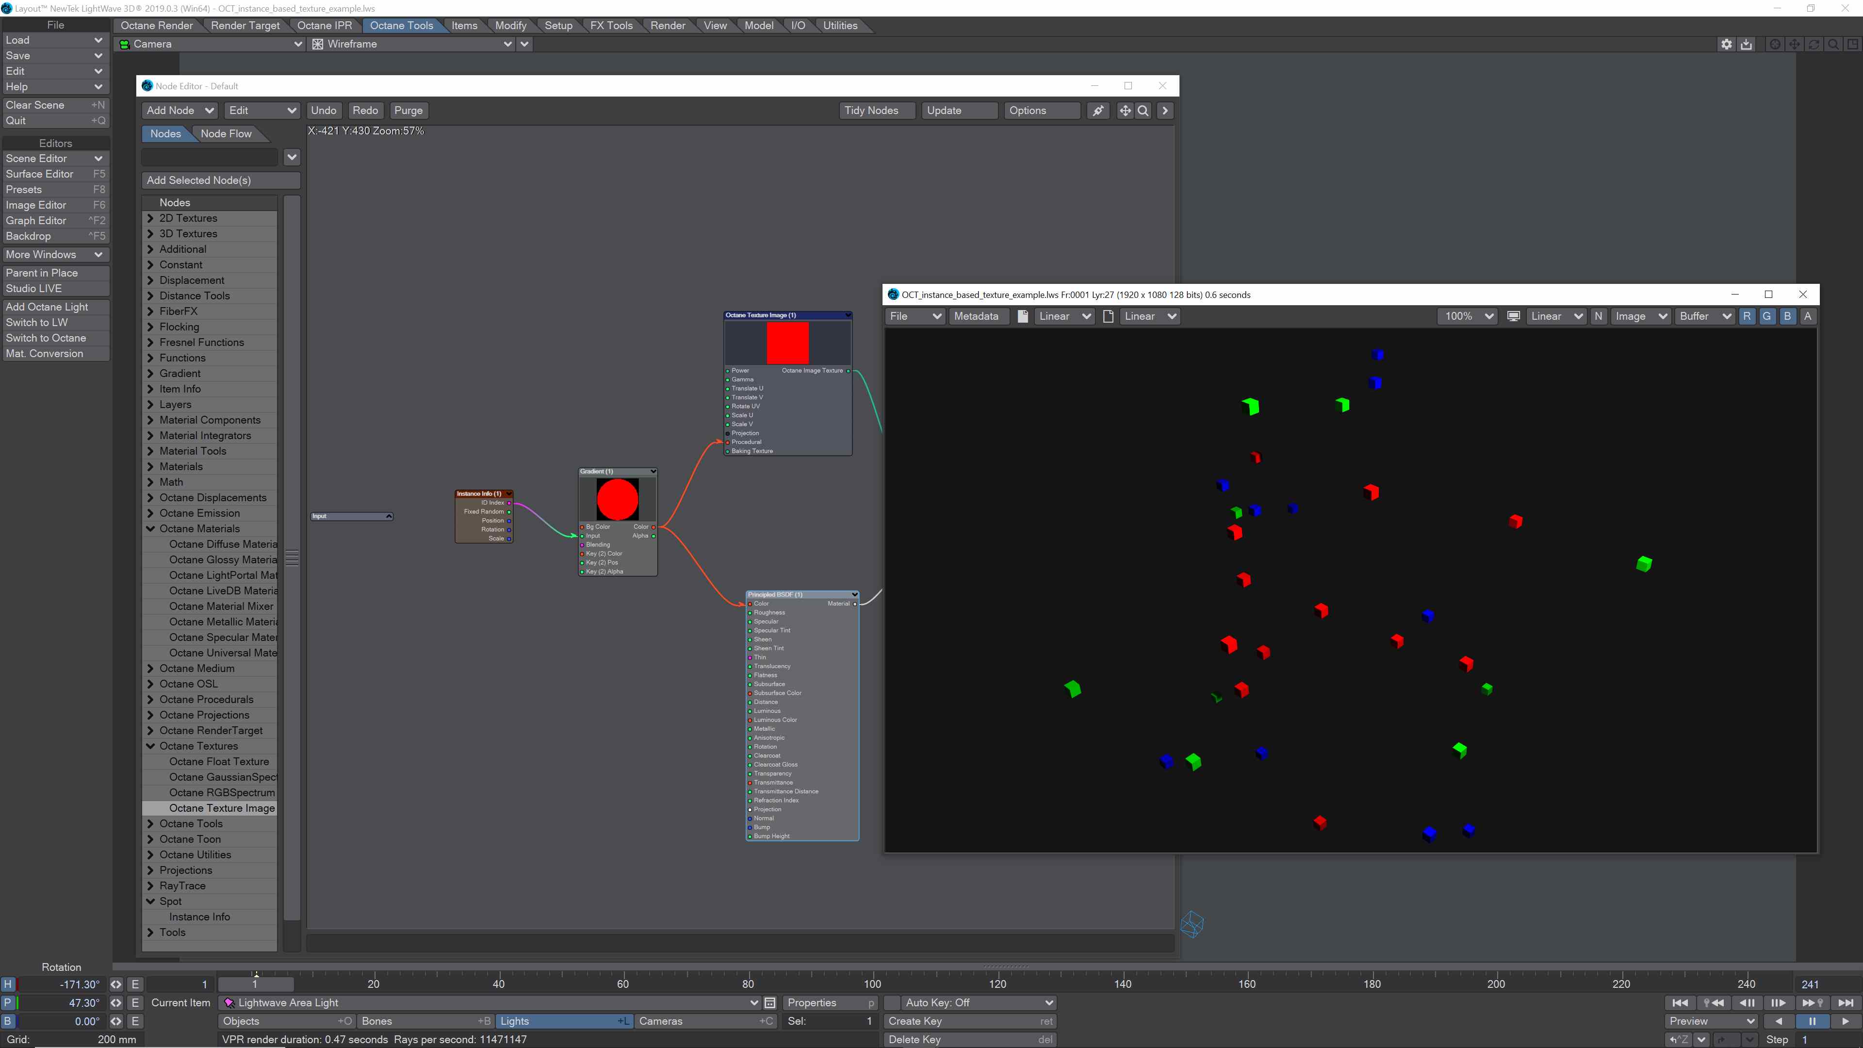
Task: Switch to the Node Flow tab
Action: point(226,134)
